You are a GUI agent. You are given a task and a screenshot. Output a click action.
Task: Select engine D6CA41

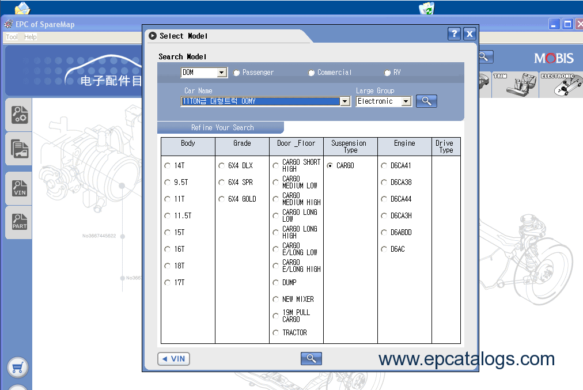[384, 165]
